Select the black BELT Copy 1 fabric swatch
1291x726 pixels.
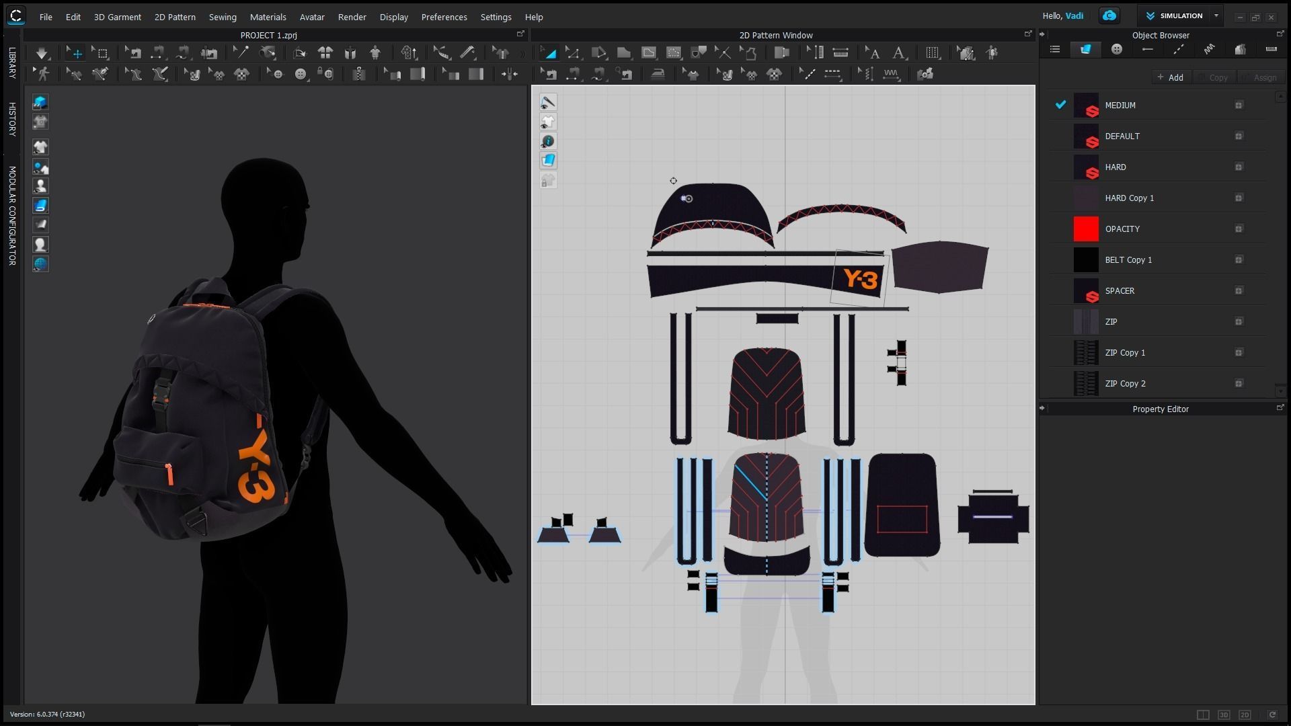tap(1086, 259)
